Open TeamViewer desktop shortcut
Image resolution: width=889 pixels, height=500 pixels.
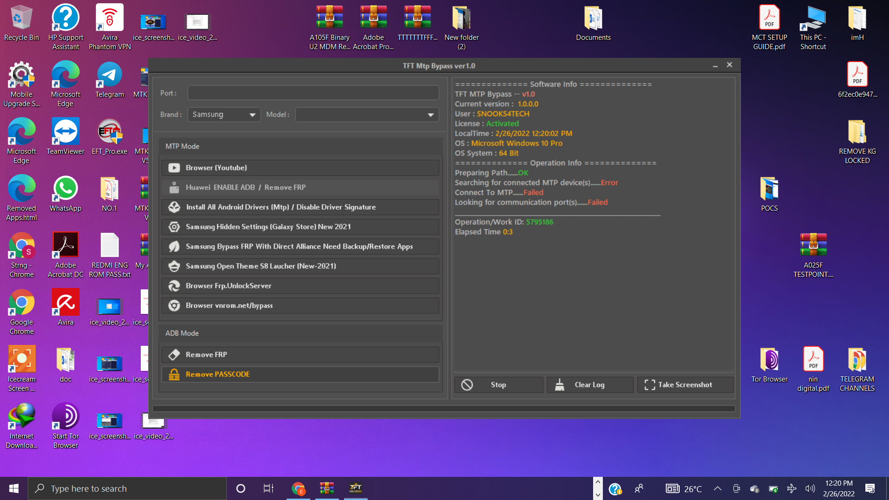click(x=65, y=137)
